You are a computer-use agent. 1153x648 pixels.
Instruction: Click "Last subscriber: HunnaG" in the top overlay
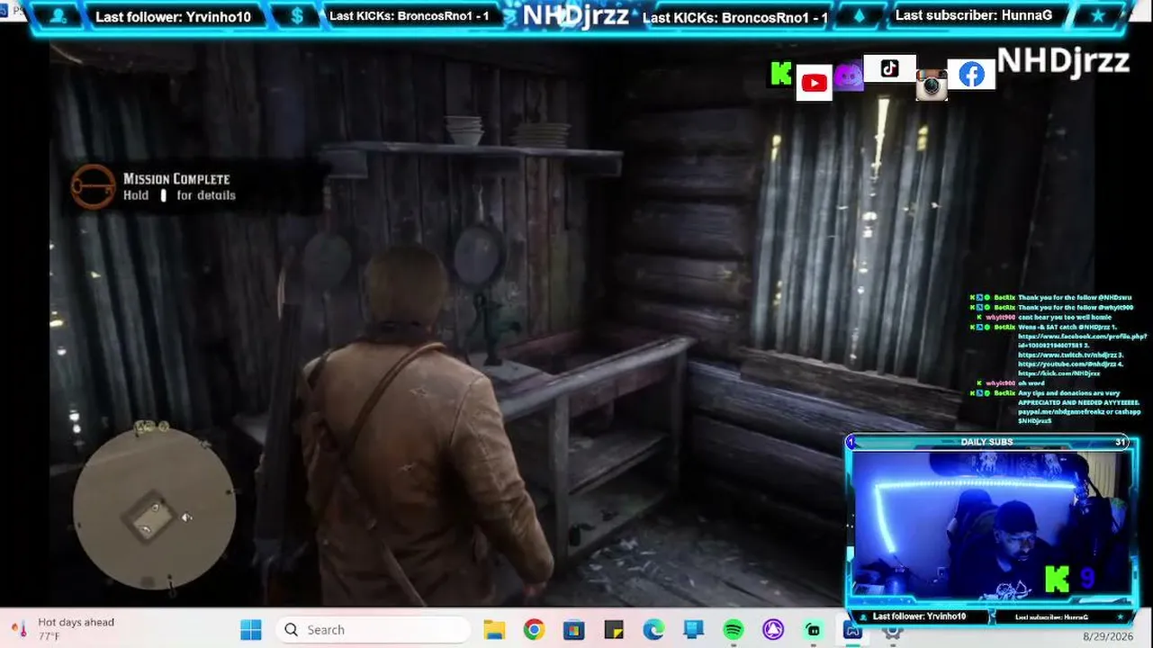[974, 15]
